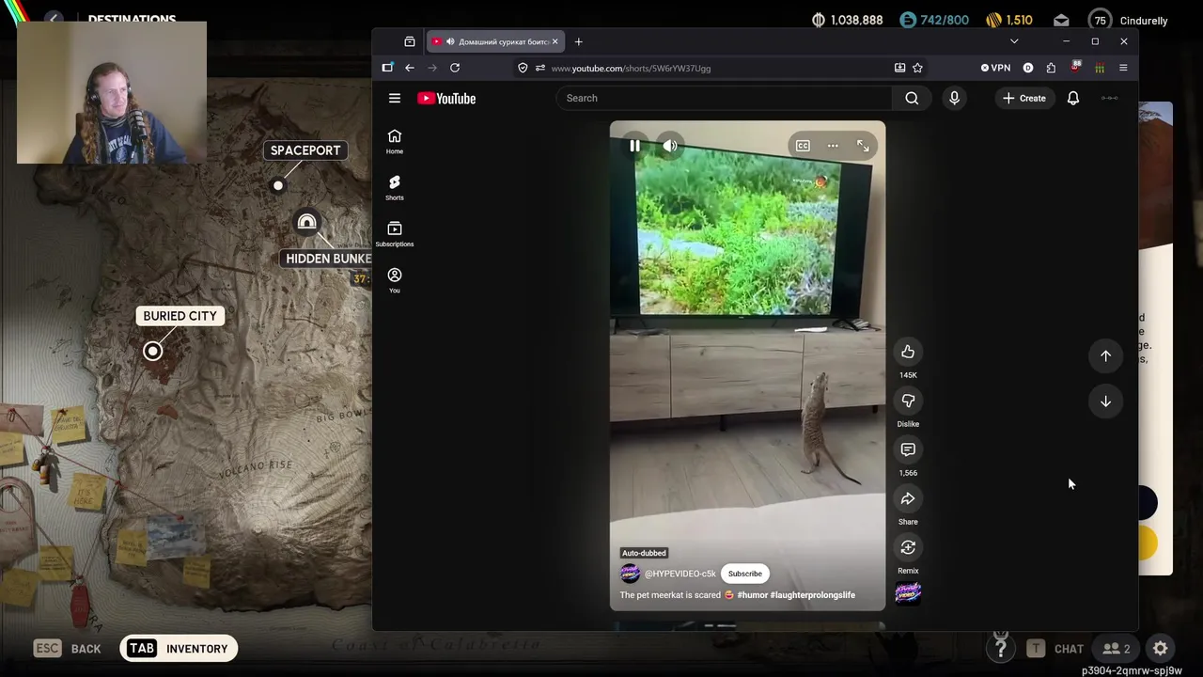Image resolution: width=1203 pixels, height=677 pixels.
Task: View site security shield information
Action: point(523,68)
